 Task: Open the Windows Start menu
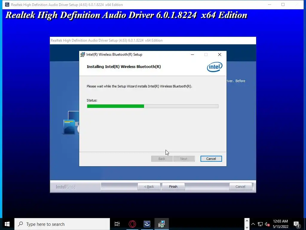[x=7, y=224]
